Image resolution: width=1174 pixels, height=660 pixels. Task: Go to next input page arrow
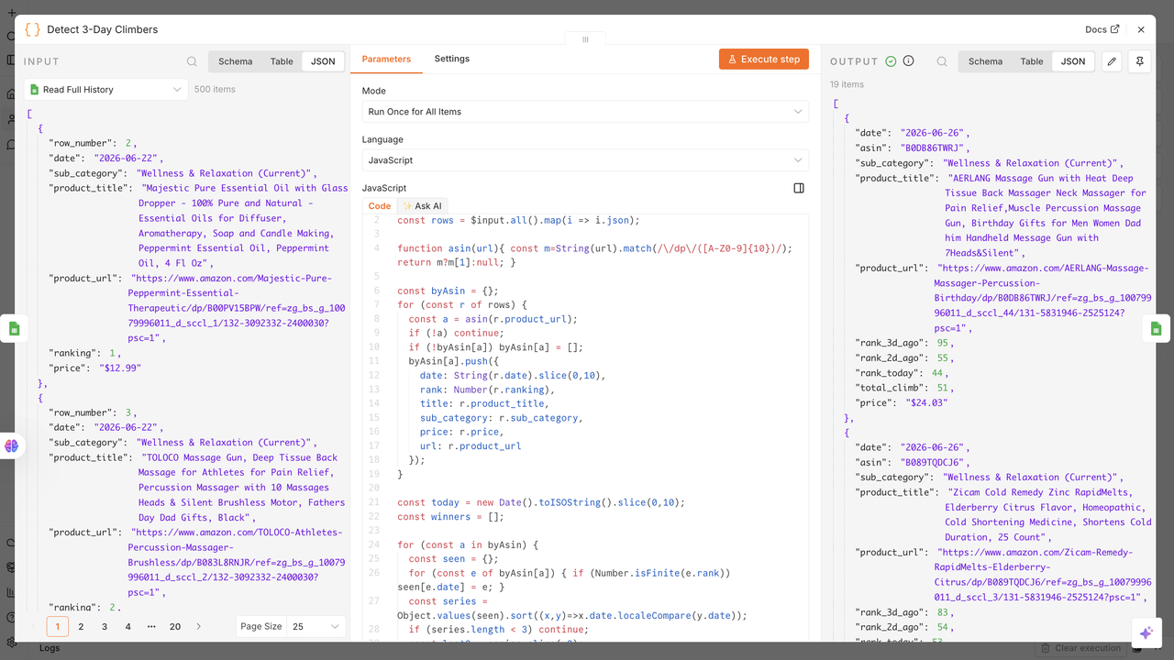coord(199,627)
